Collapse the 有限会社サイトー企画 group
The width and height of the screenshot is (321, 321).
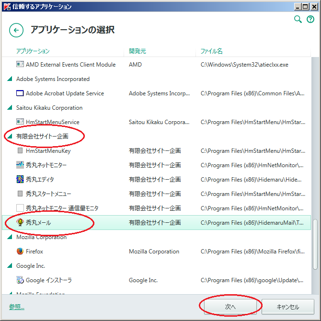[10, 137]
